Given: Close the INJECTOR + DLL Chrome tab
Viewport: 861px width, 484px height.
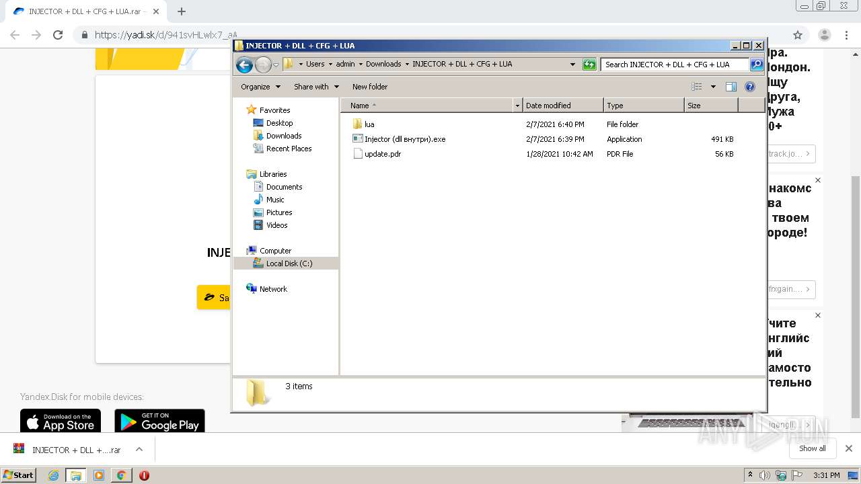Looking at the screenshot, I should [156, 11].
